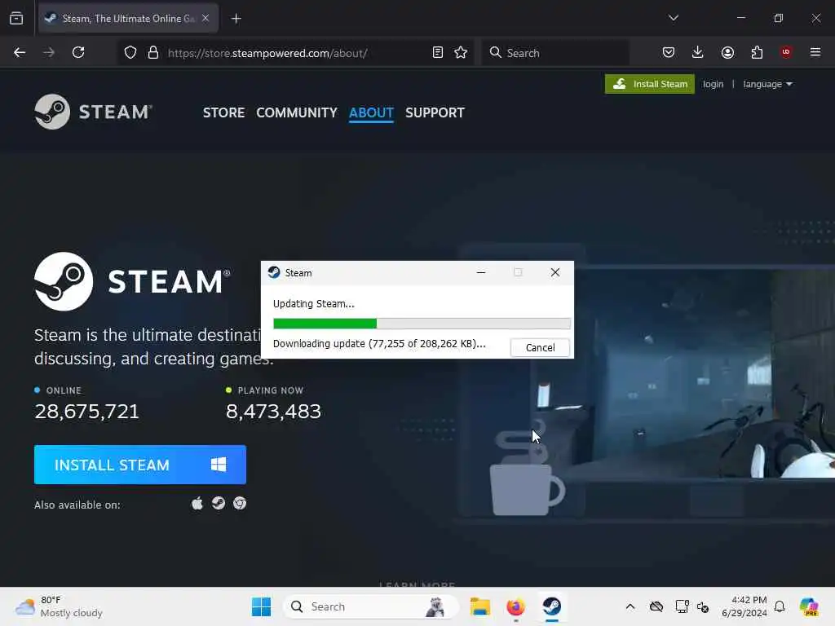Switch to Firefox in the taskbar
The image size is (835, 626).
[515, 606]
